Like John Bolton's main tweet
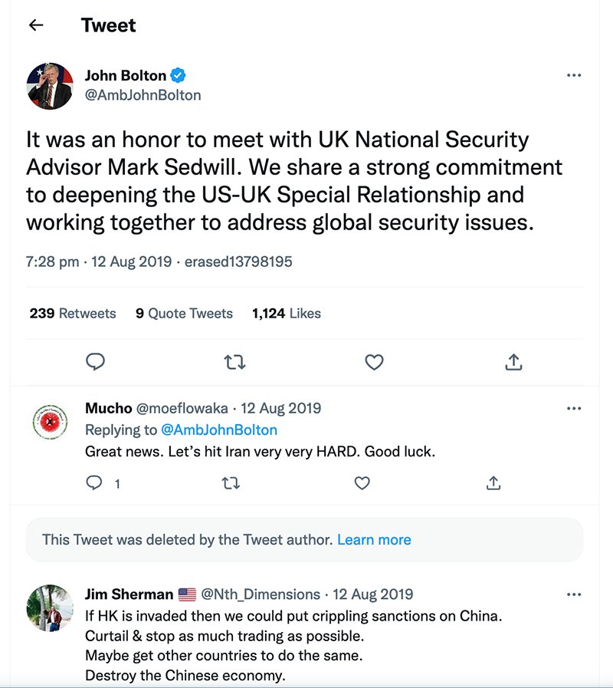 [x=374, y=362]
